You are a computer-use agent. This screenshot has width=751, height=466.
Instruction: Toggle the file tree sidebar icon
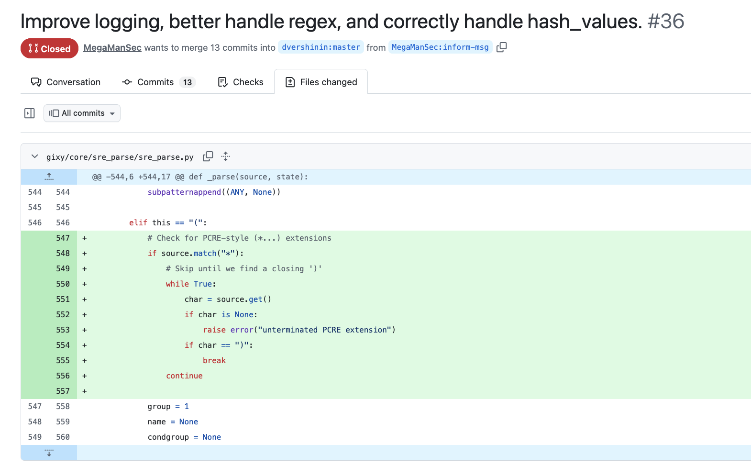[30, 113]
